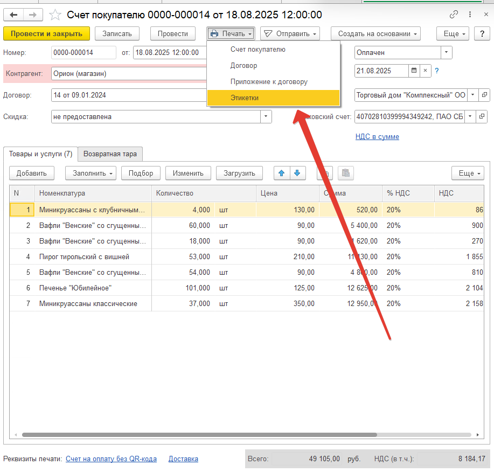The image size is (494, 472).
Task: Choose Приложение к договору print option
Action: point(273,81)
